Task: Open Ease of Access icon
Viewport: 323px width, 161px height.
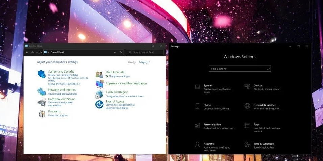Action: (x=99, y=104)
